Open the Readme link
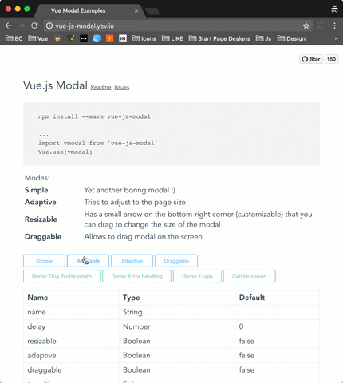The width and height of the screenshot is (343, 383). tap(101, 87)
